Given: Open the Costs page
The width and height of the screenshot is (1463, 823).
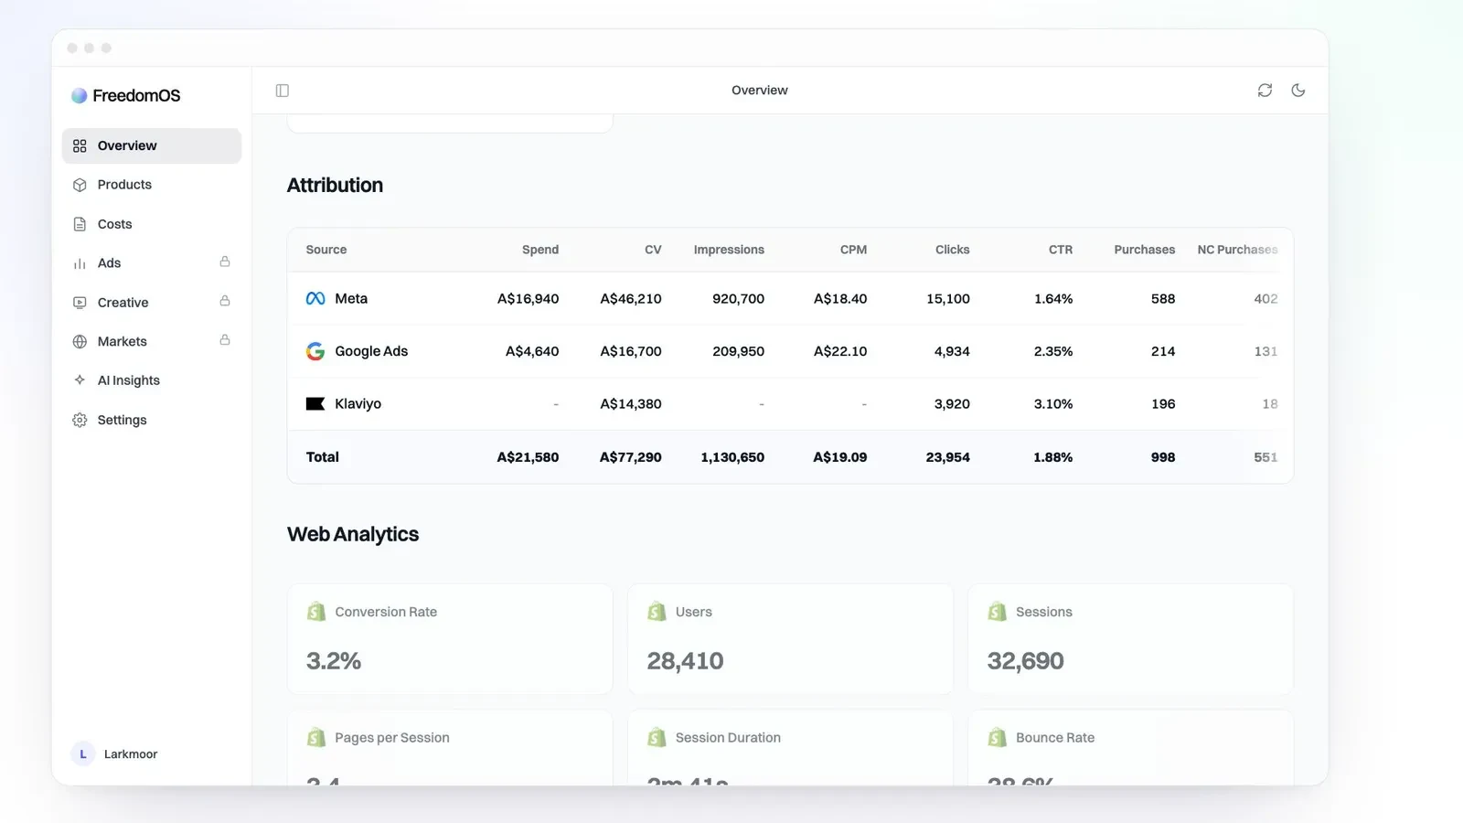Looking at the screenshot, I should [152, 224].
